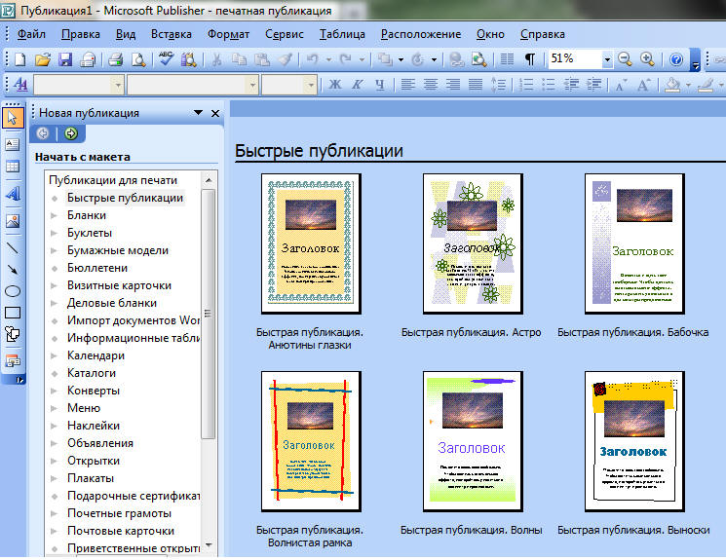726x560 pixels.
Task: Click the Styles and Formatting icon
Action: (x=19, y=85)
